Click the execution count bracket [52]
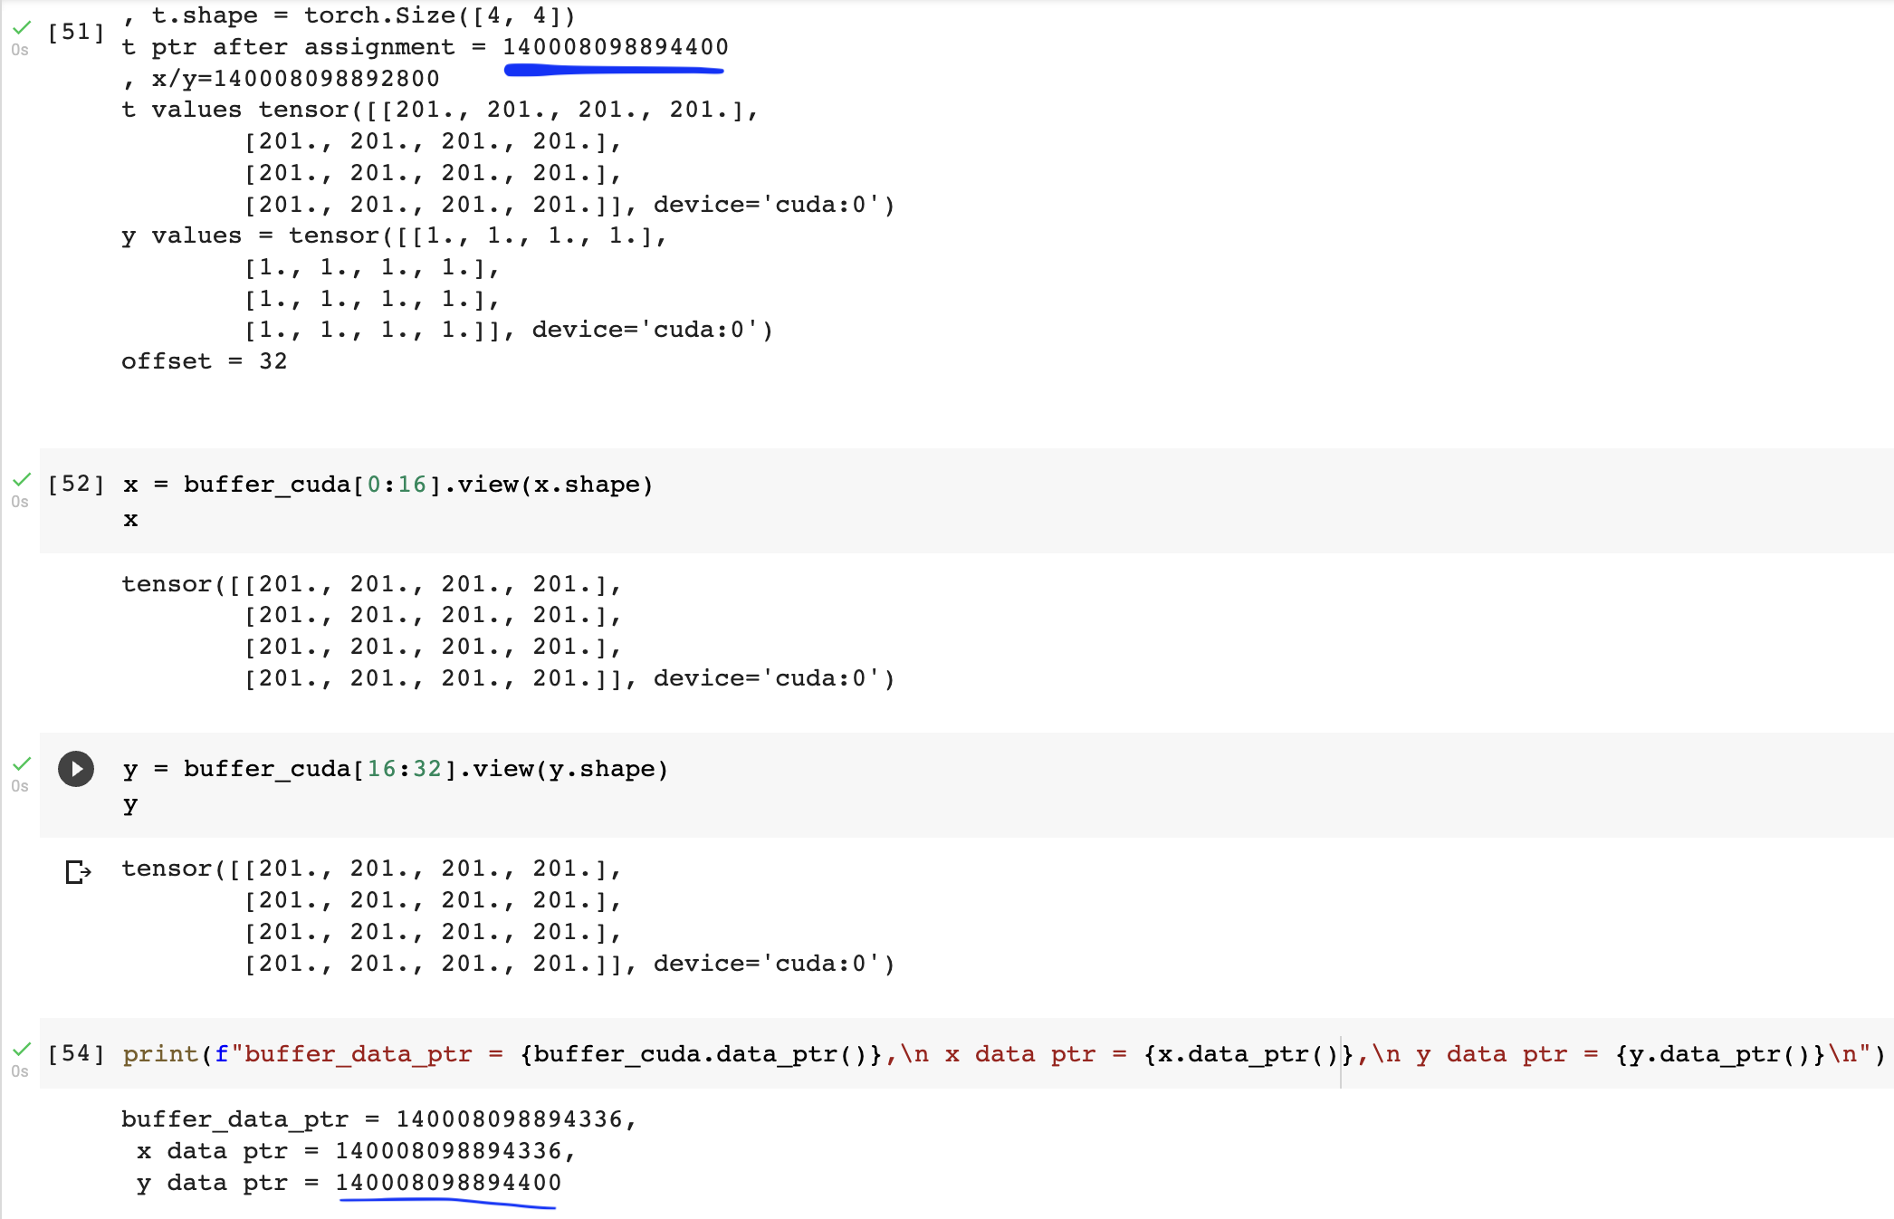 77,484
